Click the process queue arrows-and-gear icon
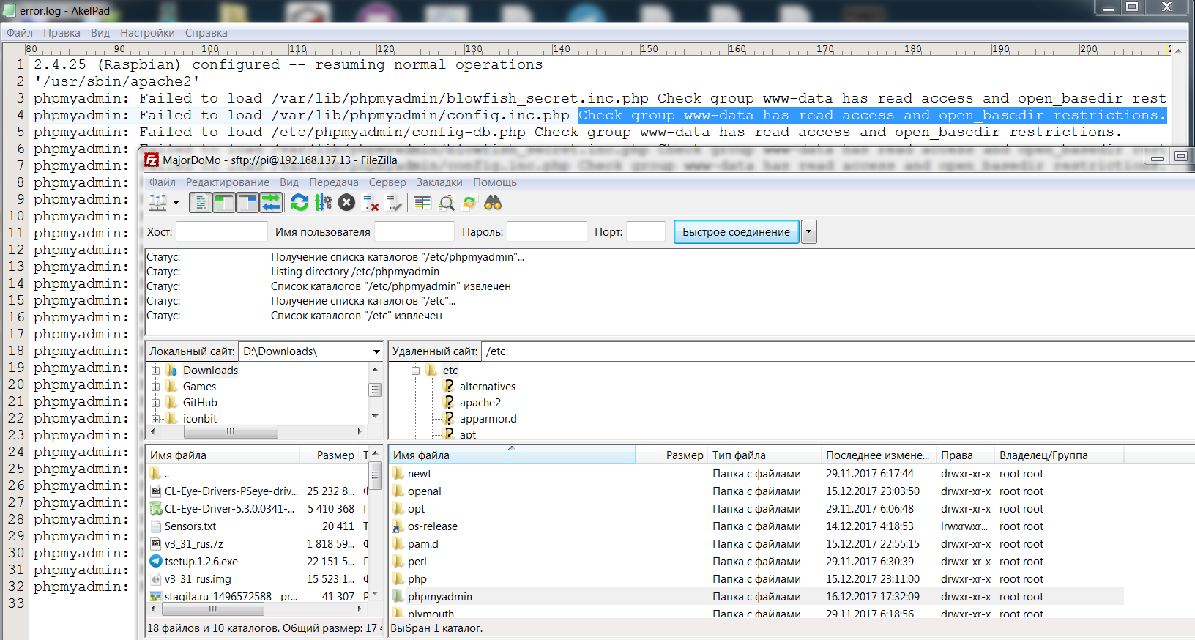This screenshot has width=1195, height=640. (323, 203)
